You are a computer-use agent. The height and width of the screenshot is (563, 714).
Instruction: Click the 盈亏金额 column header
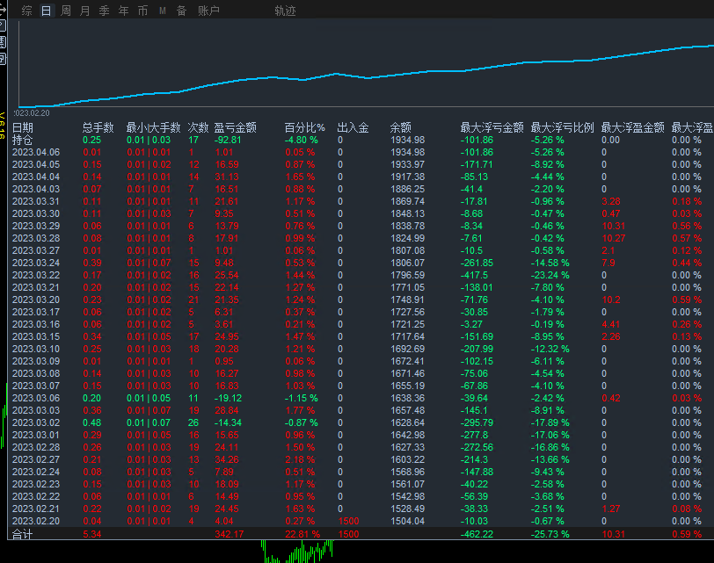[236, 127]
